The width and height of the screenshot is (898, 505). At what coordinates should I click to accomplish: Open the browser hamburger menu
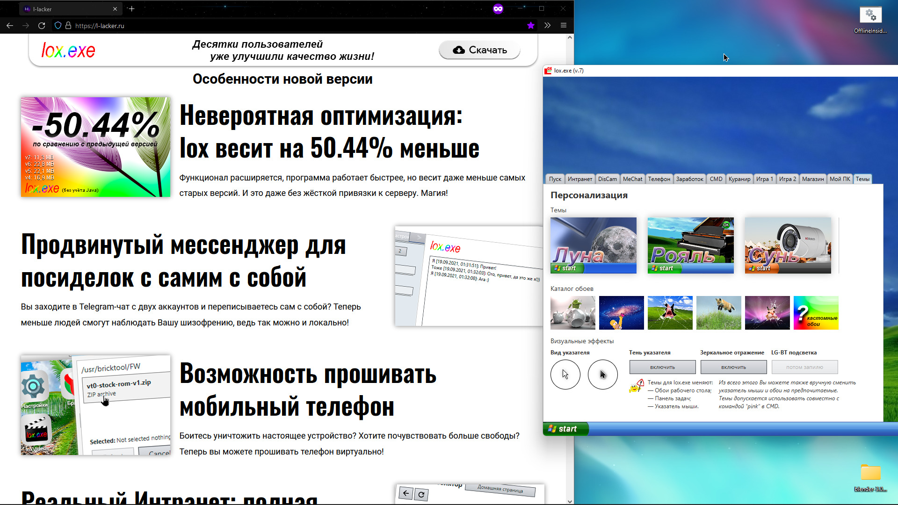564,26
